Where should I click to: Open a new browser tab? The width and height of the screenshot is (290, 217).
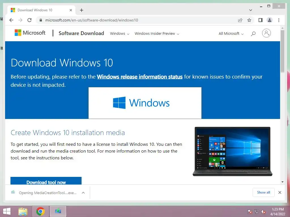pyautogui.click(x=82, y=10)
